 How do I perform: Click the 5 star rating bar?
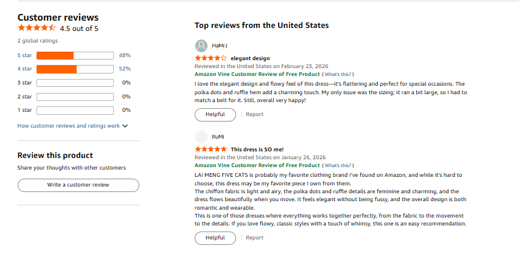point(75,55)
